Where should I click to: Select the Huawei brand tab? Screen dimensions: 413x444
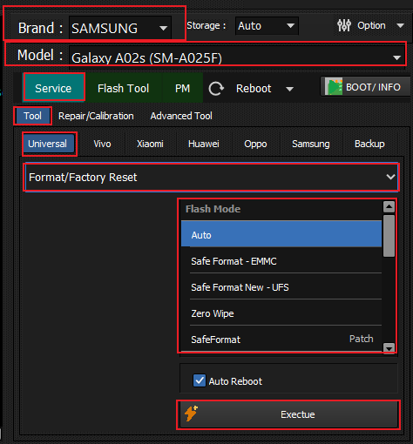coord(204,144)
